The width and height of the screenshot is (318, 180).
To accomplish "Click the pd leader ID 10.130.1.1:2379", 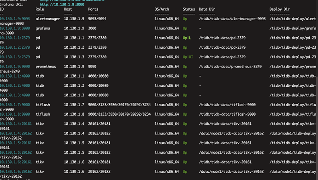I will pos(15,38).
